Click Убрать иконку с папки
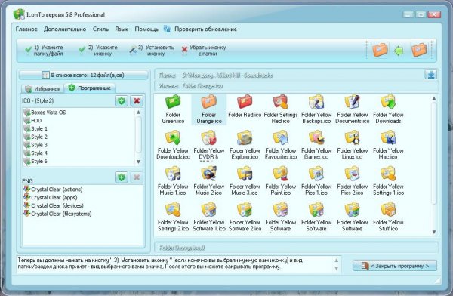Image resolution: width=453 pixels, height=296 pixels. (204, 51)
